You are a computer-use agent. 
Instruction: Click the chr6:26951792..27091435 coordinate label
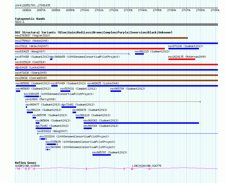(x=33, y=5)
